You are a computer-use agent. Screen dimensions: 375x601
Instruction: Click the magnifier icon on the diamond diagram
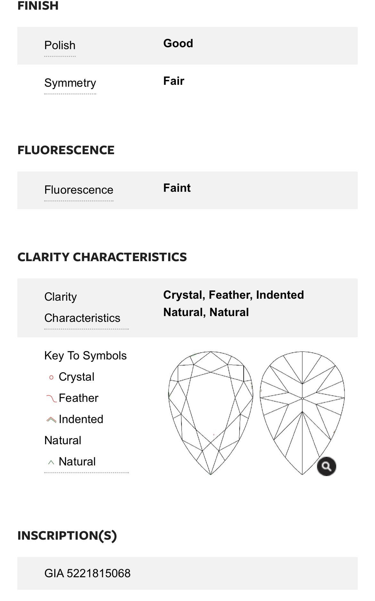(x=326, y=466)
